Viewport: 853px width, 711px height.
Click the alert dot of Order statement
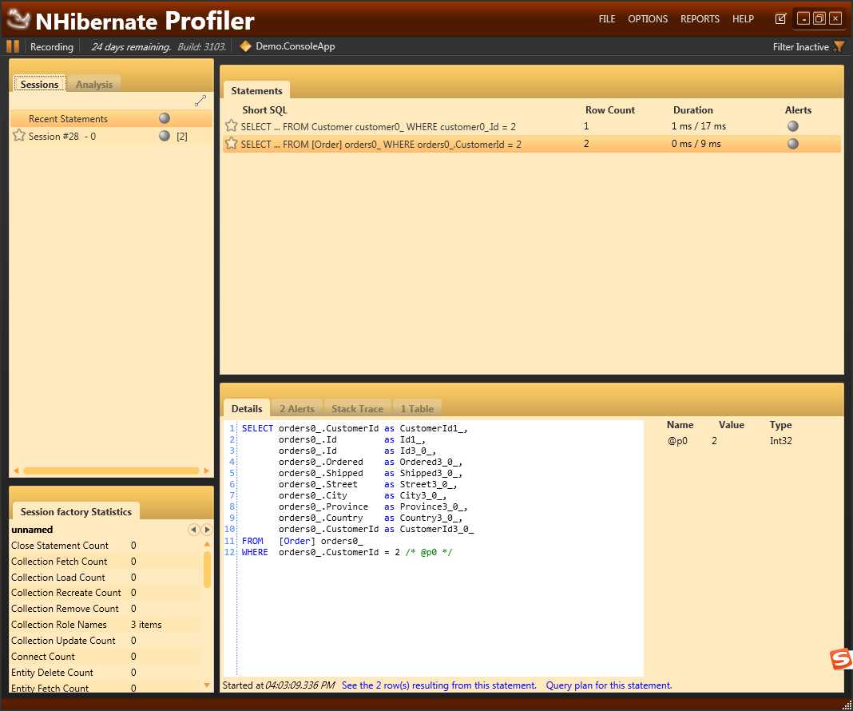point(793,144)
